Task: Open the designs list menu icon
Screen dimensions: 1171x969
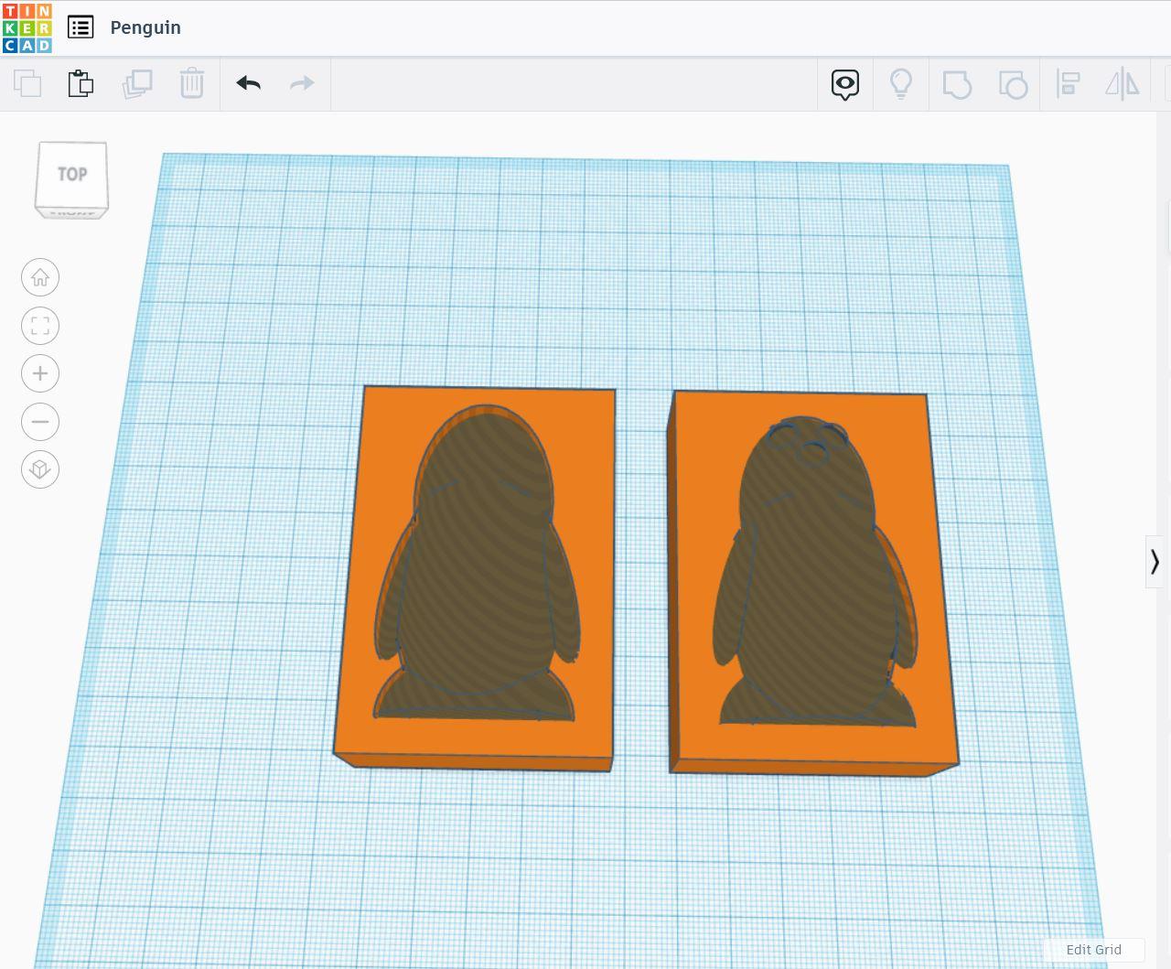Action: (81, 27)
